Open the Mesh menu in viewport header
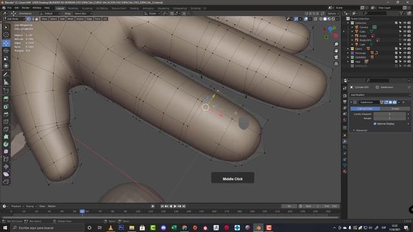 click(70, 19)
